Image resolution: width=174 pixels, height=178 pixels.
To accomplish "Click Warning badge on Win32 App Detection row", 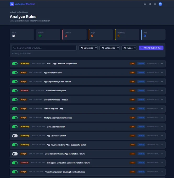I will coord(25,64).
